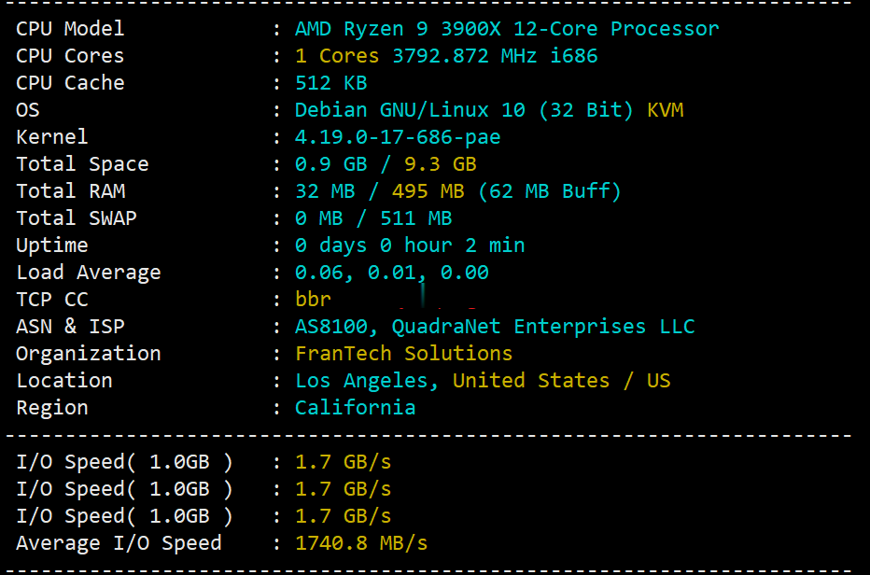Click the first I/O Speed 1.7 GB/s result
870x575 pixels.
[x=343, y=462]
